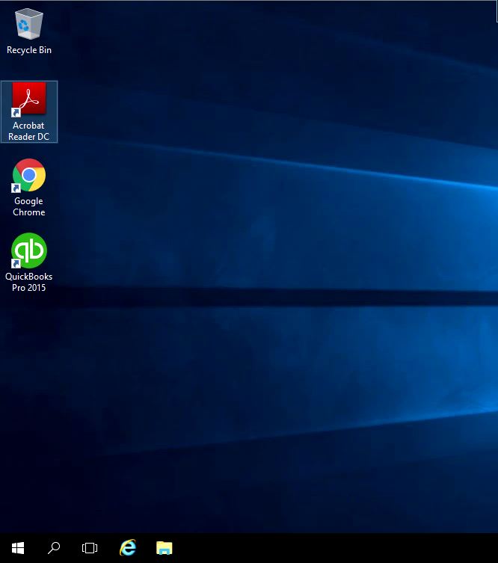Select the Recycle Bin desktop icon
Screen dimensions: 498x563
tap(29, 31)
